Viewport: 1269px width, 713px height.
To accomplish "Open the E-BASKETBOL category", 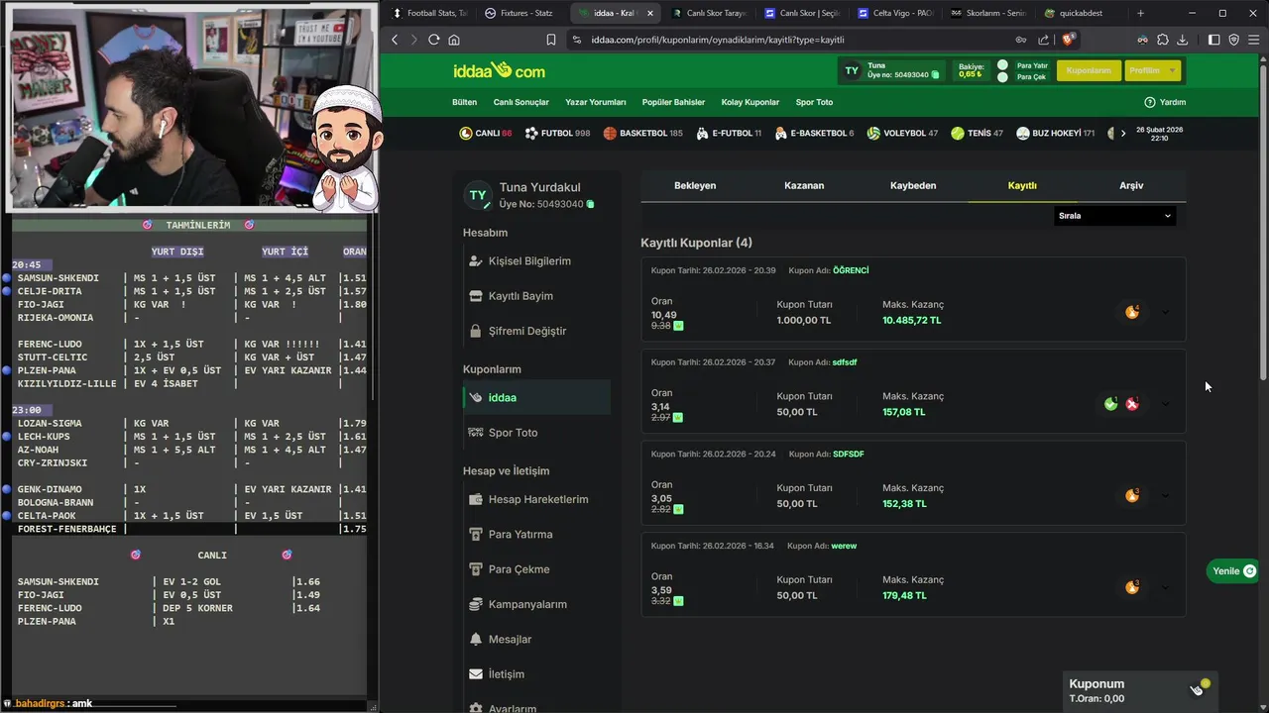I will coord(814,133).
